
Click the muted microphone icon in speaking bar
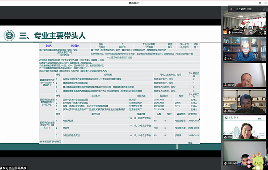231,9
